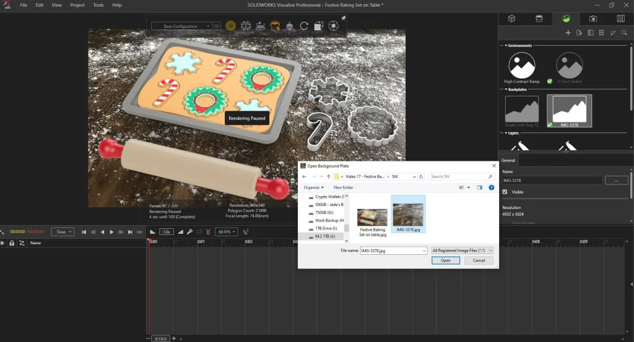Click the search magnifier in Scenes panel
Image resolution: width=634 pixels, height=342 pixels.
(623, 33)
